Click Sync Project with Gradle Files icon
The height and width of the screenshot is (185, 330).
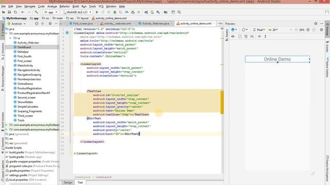point(146,12)
